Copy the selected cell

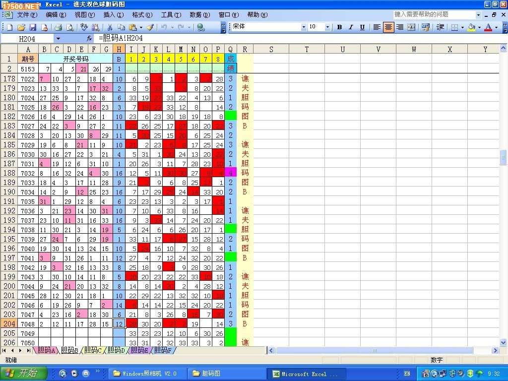[x=121, y=28]
